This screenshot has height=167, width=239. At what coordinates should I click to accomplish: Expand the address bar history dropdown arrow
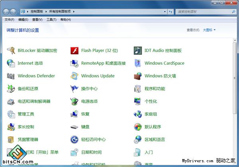tap(165, 12)
